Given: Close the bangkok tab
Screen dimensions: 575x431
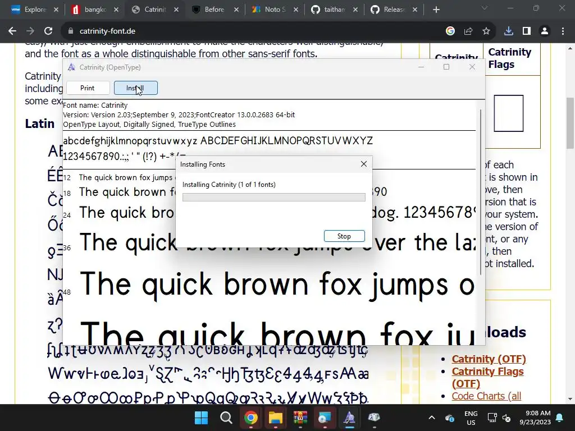Looking at the screenshot, I should coord(116,10).
